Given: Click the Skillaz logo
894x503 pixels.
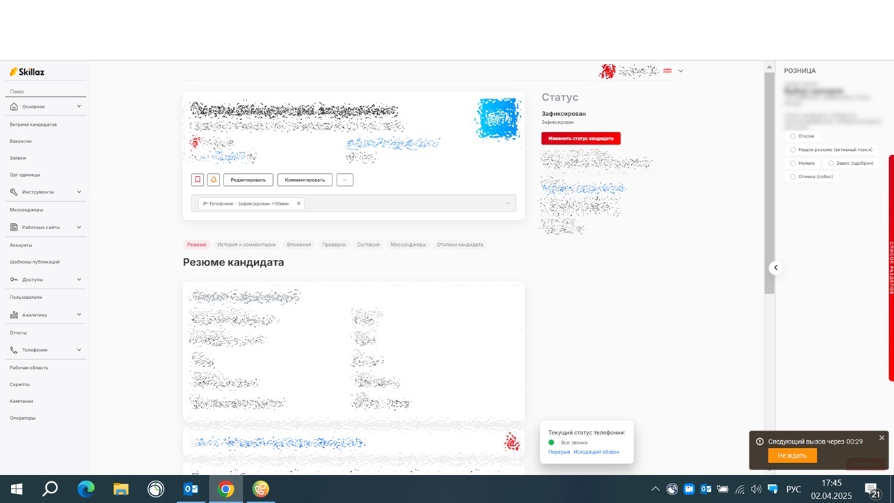Looking at the screenshot, I should click(x=27, y=72).
